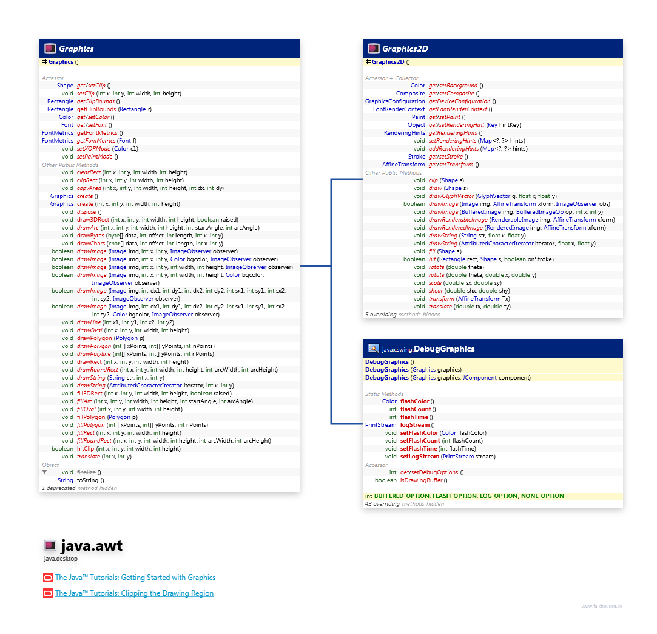Click get/setStroke in Graphics2D

click(446, 157)
